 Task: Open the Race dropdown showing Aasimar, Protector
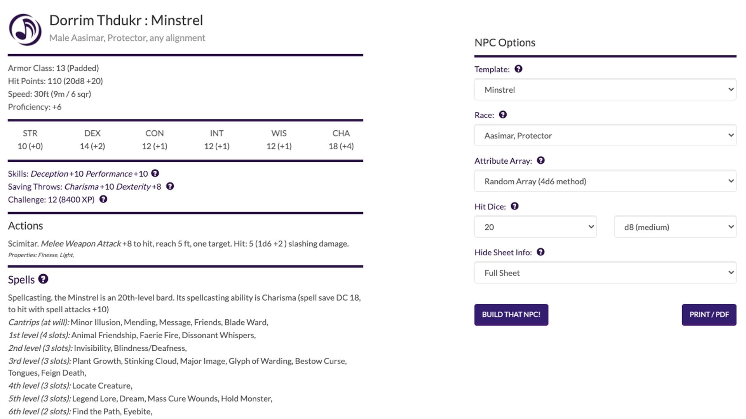pyautogui.click(x=605, y=135)
